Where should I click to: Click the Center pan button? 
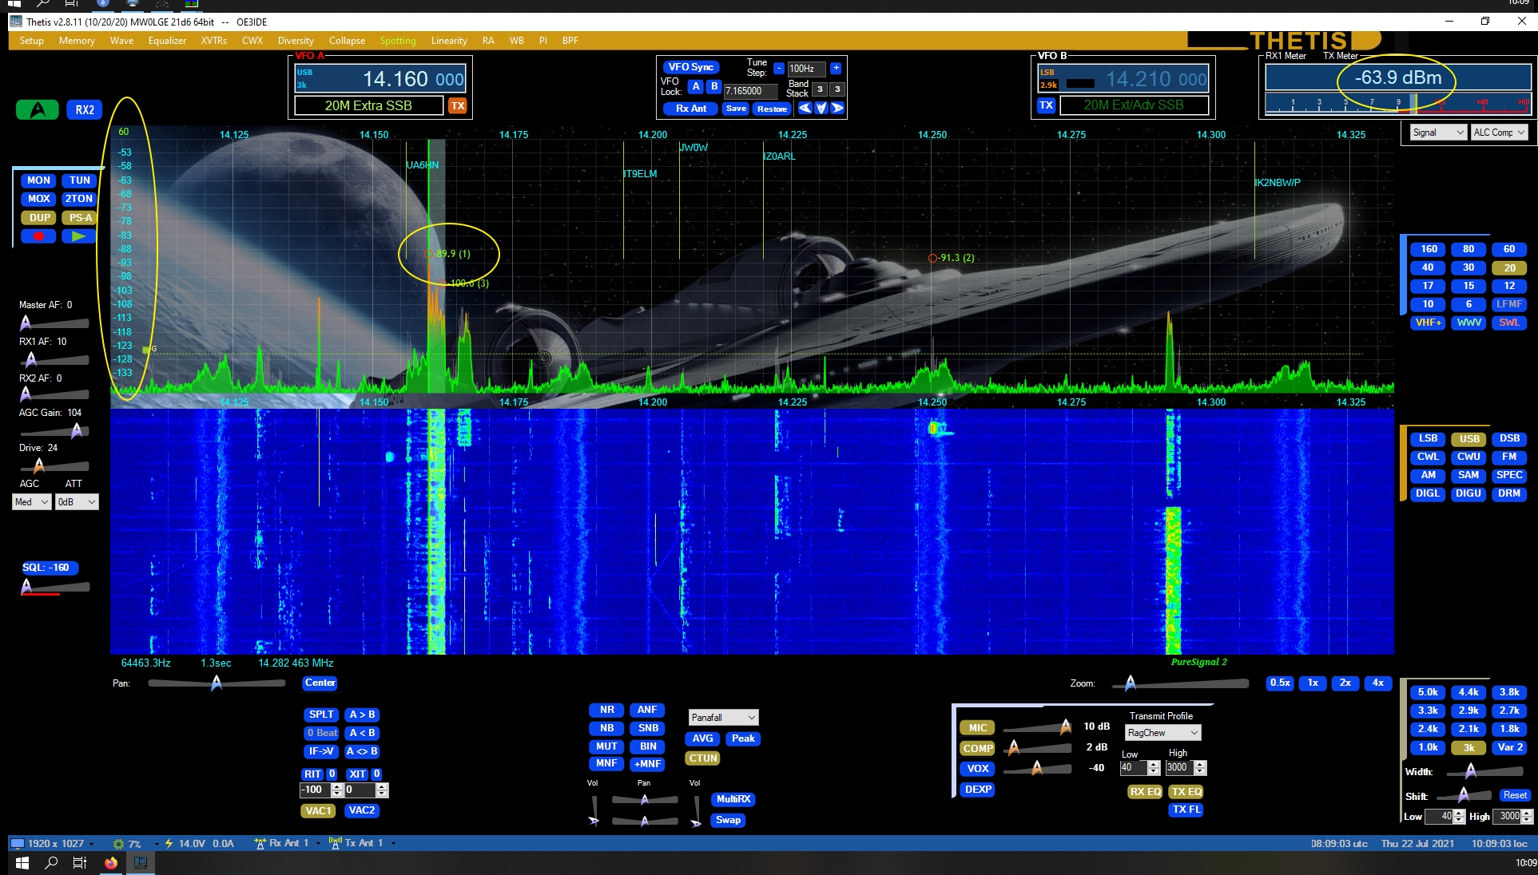tap(320, 683)
